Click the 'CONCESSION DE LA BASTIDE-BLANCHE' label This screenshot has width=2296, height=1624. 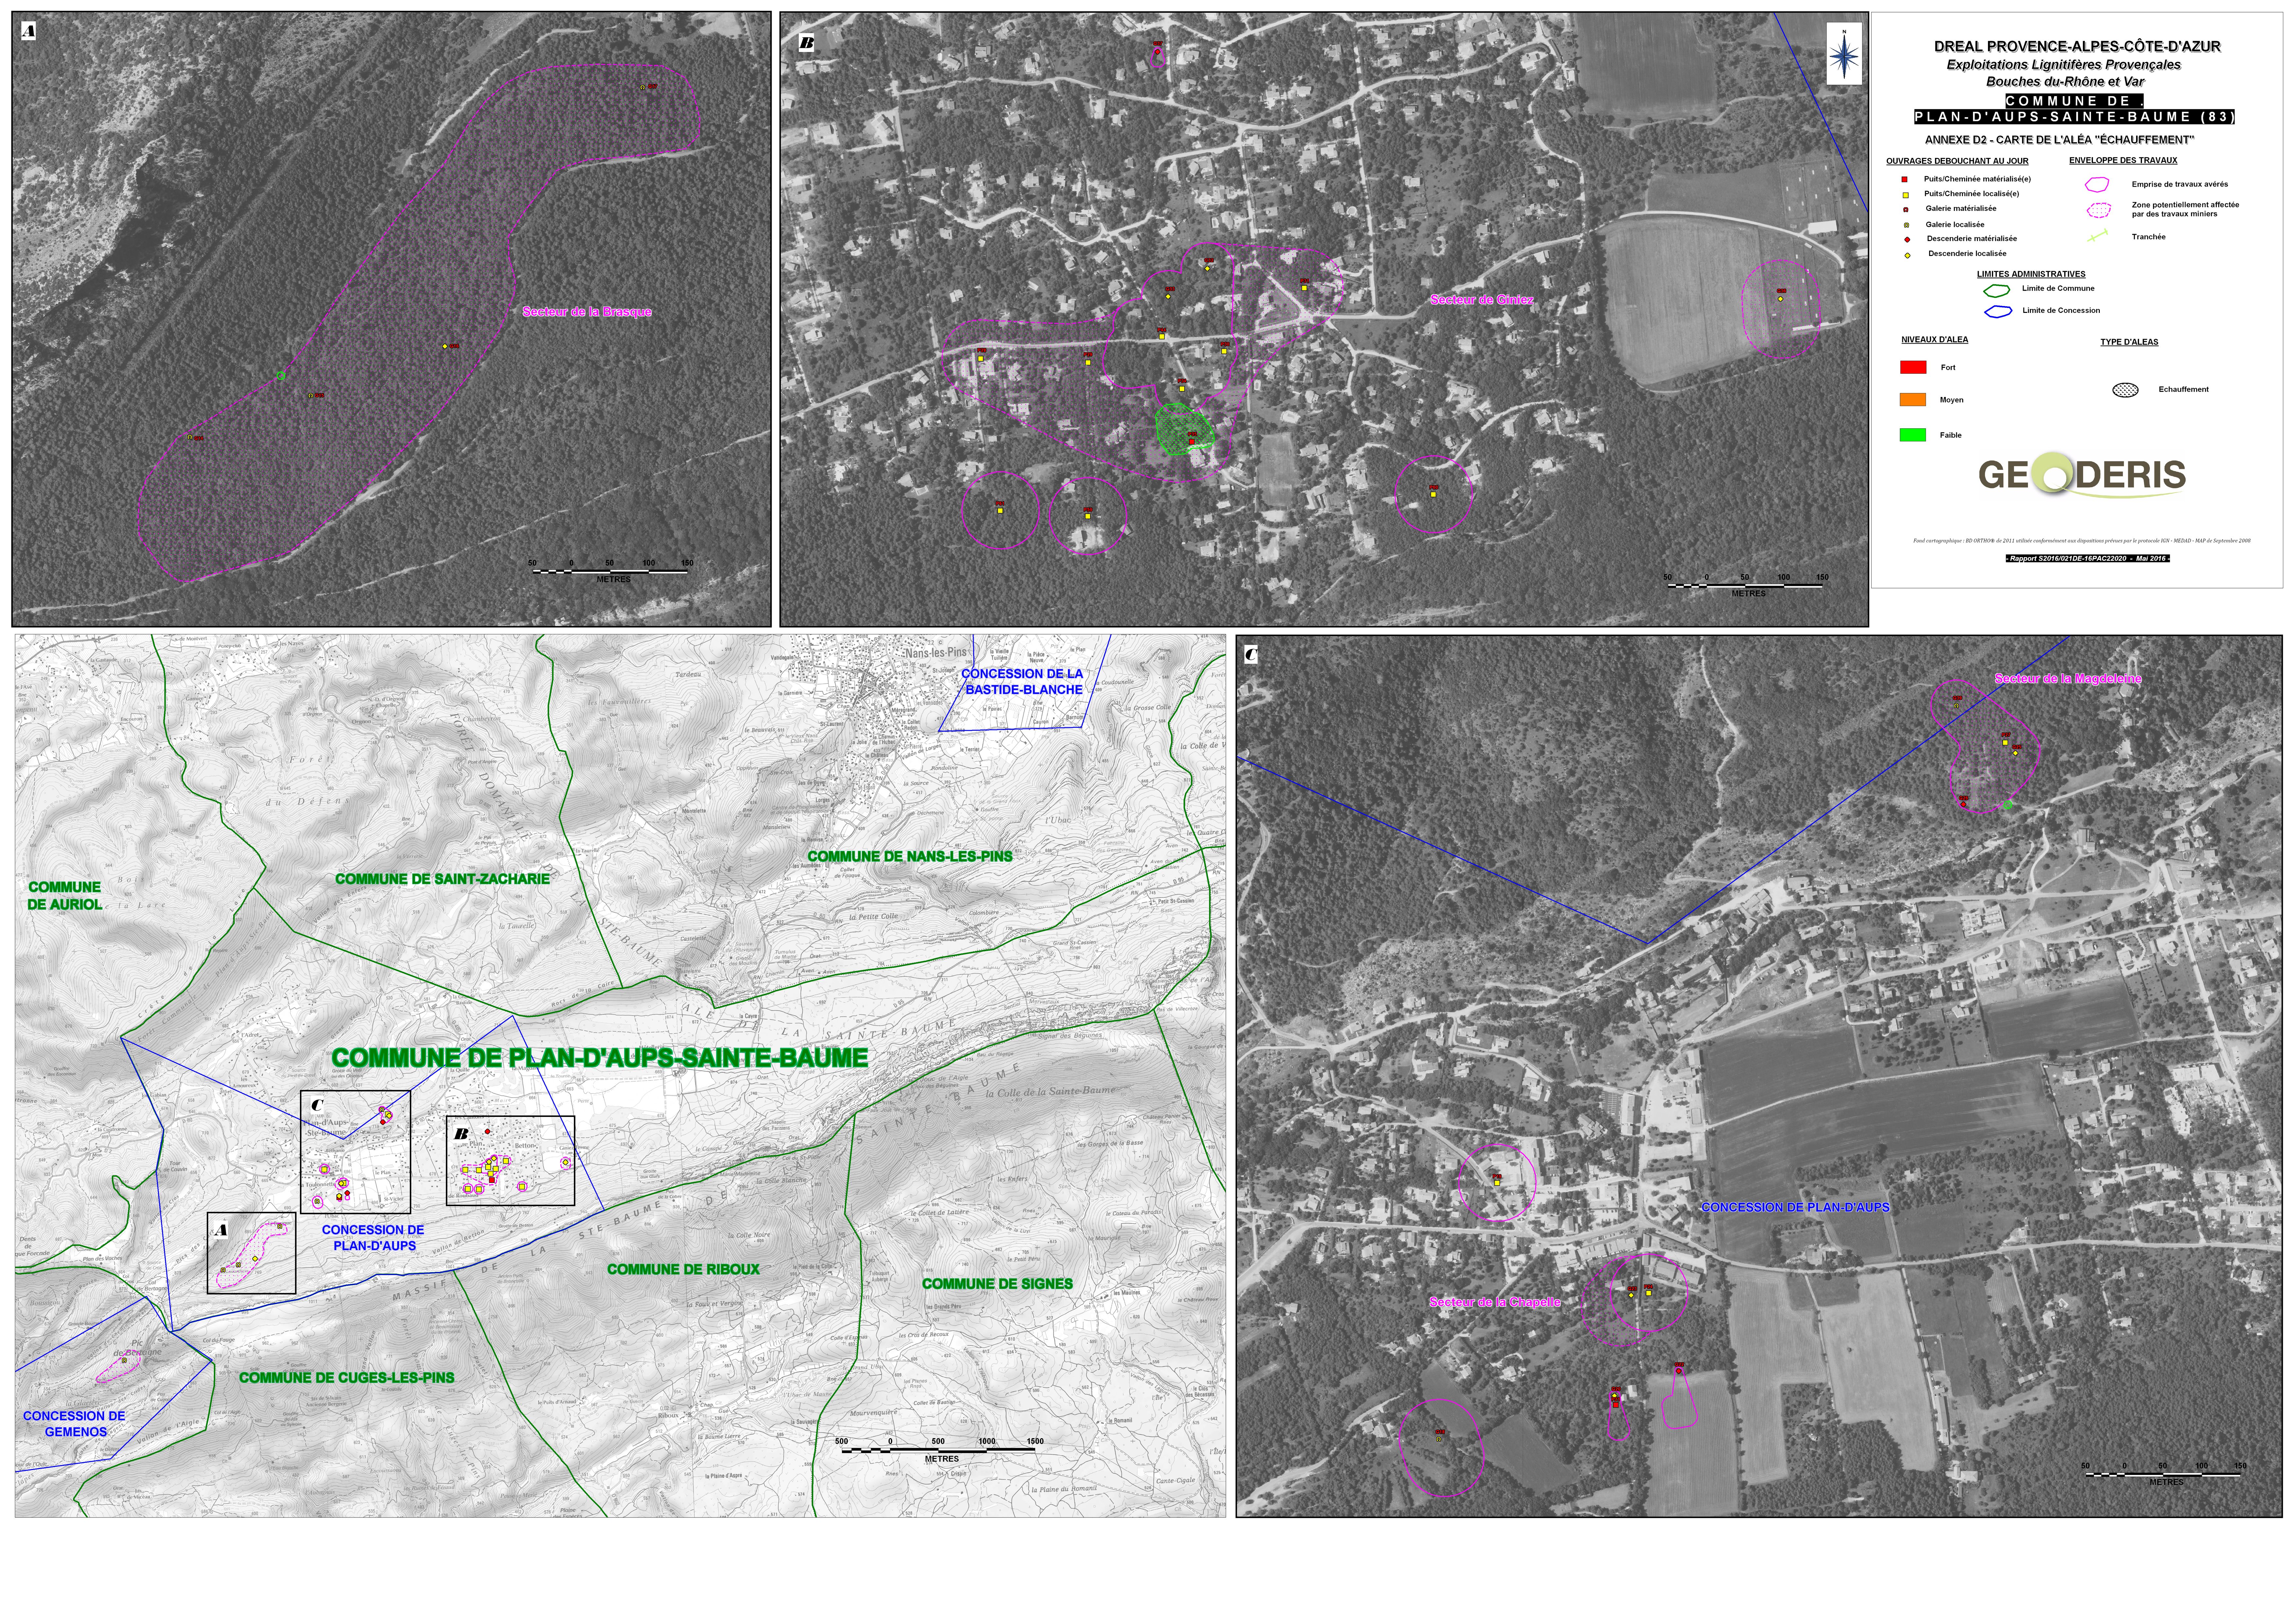click(x=1022, y=682)
